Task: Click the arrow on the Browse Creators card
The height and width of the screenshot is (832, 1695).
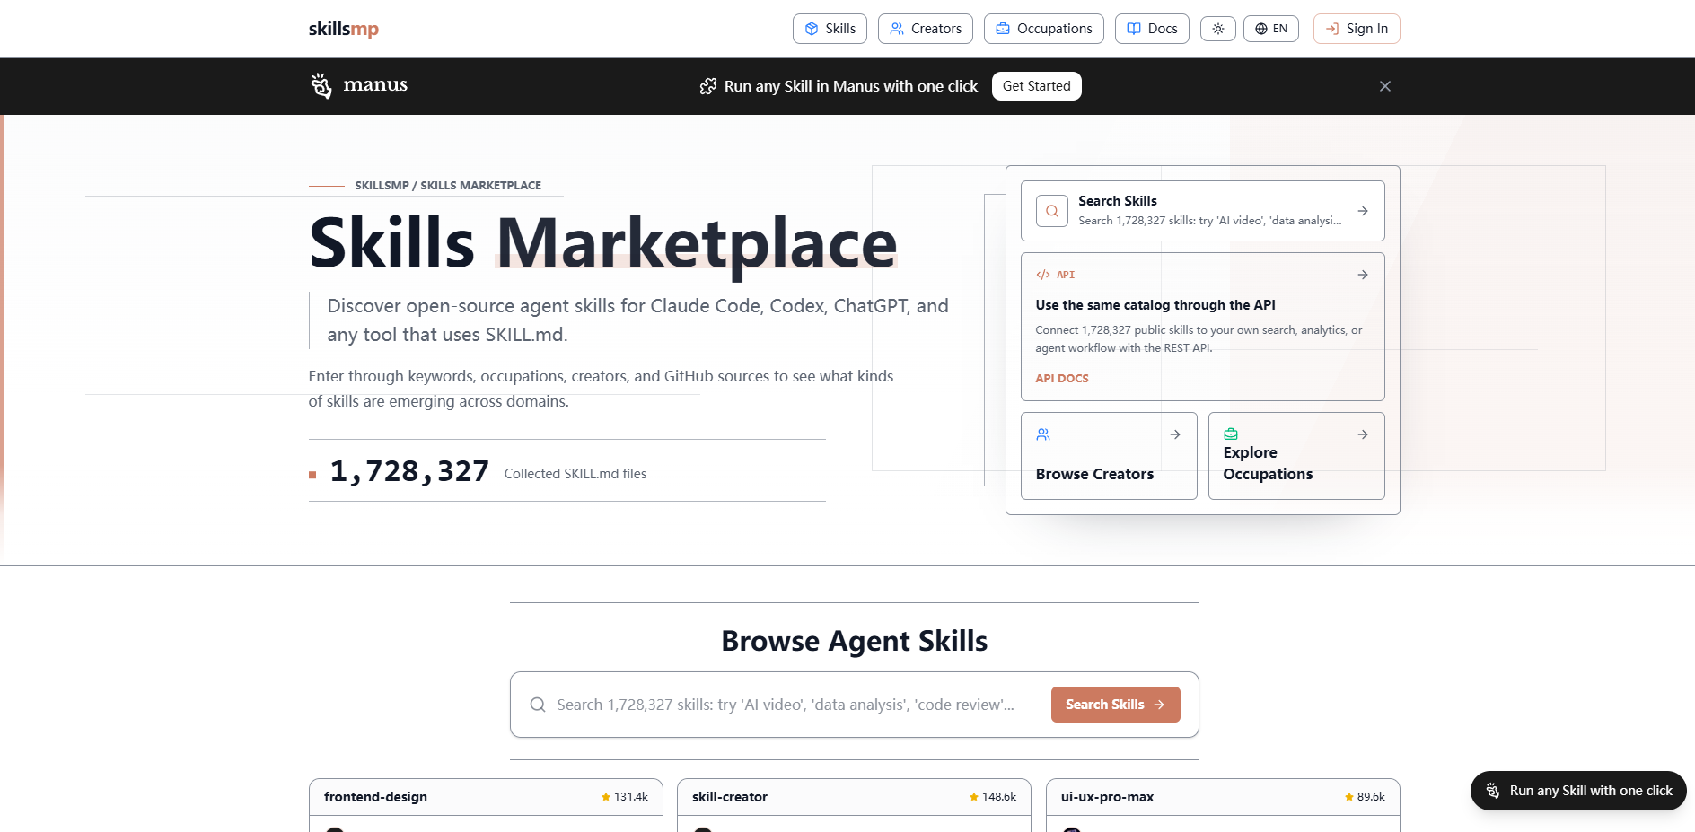Action: 1175,434
